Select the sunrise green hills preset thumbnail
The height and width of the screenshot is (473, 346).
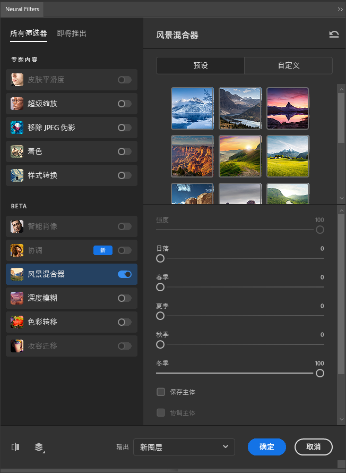pyautogui.click(x=240, y=156)
